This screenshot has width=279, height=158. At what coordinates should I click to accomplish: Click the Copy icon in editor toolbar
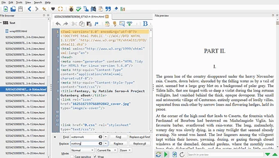coord(82,24)
